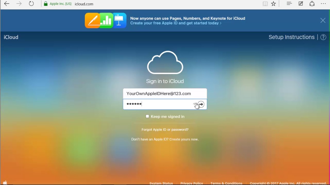The image size is (330, 185).
Task: Go back with the browser back arrow
Action: click(7, 4)
